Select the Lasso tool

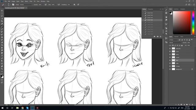2,16
